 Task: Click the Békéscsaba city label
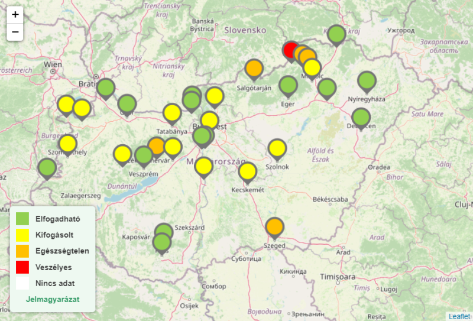[331, 199]
